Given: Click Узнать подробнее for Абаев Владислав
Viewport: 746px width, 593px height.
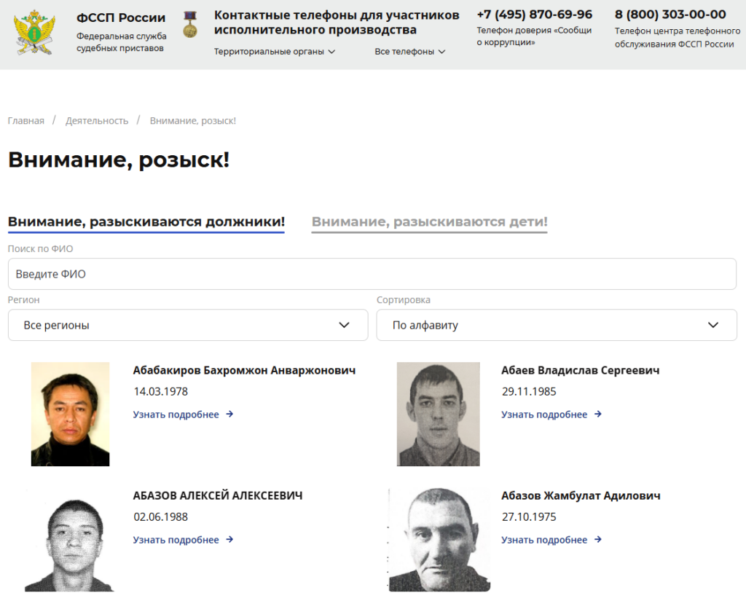Looking at the screenshot, I should tap(544, 415).
